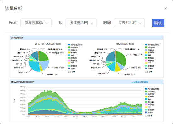Image resolution: width=173 pixels, height=124 pixels.
Task: Toggle 即时通信 in 24小时上行流量 legend
Action: 150,102
